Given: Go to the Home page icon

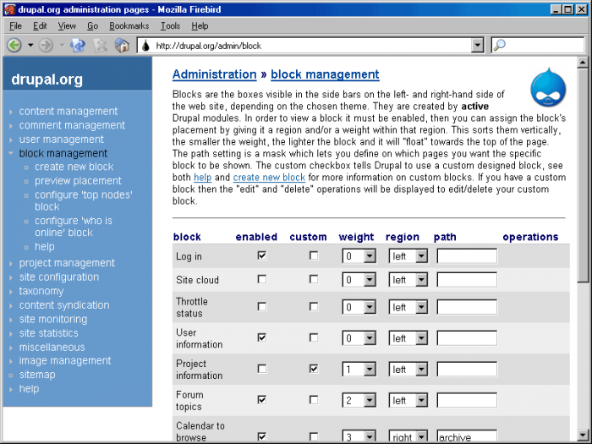Looking at the screenshot, I should click(x=122, y=46).
